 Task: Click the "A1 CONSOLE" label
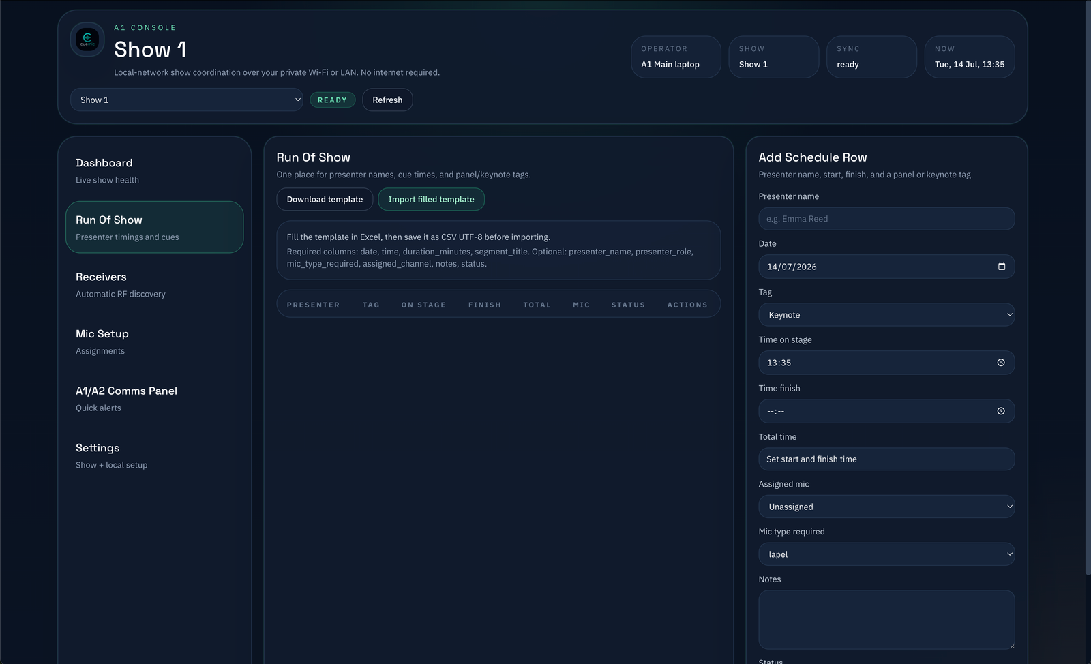tap(145, 28)
